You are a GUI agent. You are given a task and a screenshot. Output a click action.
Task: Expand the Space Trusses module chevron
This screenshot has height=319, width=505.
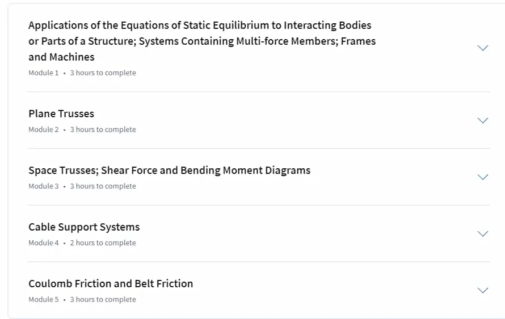(482, 177)
